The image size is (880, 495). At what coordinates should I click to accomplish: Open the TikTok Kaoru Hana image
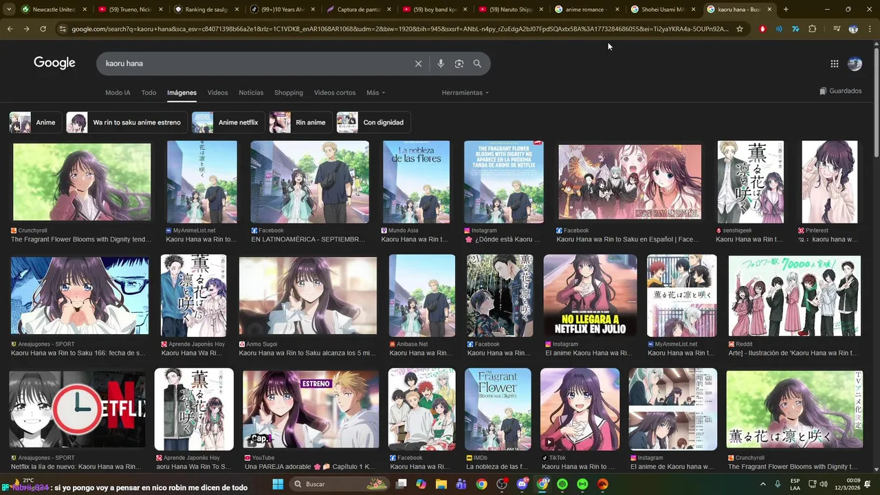click(x=580, y=410)
